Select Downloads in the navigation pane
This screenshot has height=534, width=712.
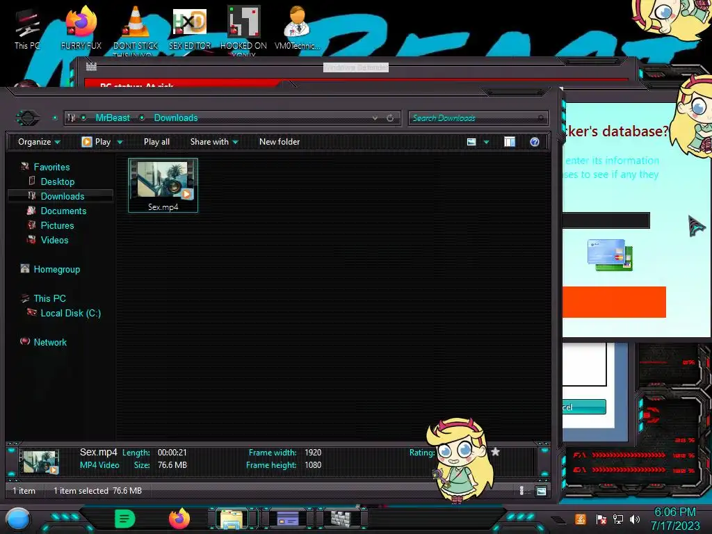click(60, 196)
